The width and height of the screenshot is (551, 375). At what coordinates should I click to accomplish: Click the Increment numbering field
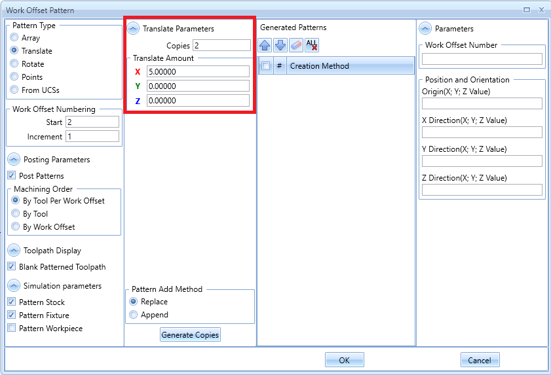[x=92, y=136]
